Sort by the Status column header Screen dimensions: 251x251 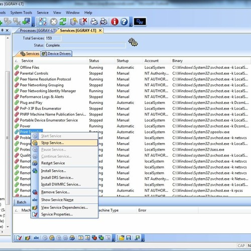101,61
